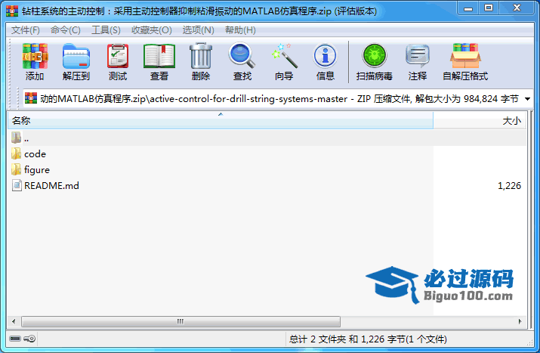Show archive 信息 (Info) icon
Screen dimensions: 540x353
pos(325,55)
